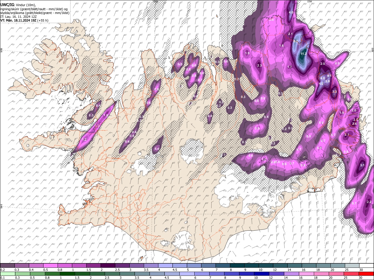
Task: Pick upper legend dark purple swatch 2 to 2.5
Action: (x=108, y=265)
